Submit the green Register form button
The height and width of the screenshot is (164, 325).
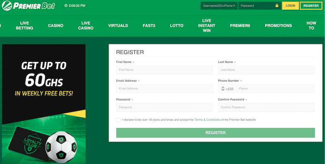[215, 133]
